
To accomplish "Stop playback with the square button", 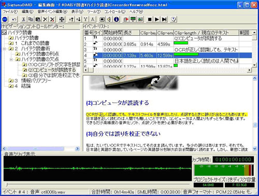I will pyautogui.click(x=150, y=19).
